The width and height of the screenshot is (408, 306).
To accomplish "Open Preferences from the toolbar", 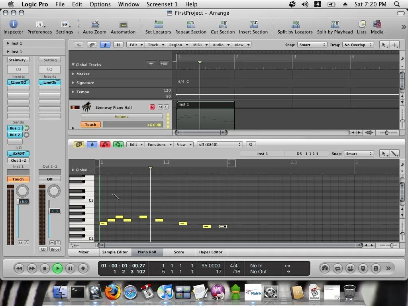I will pyautogui.click(x=40, y=24).
